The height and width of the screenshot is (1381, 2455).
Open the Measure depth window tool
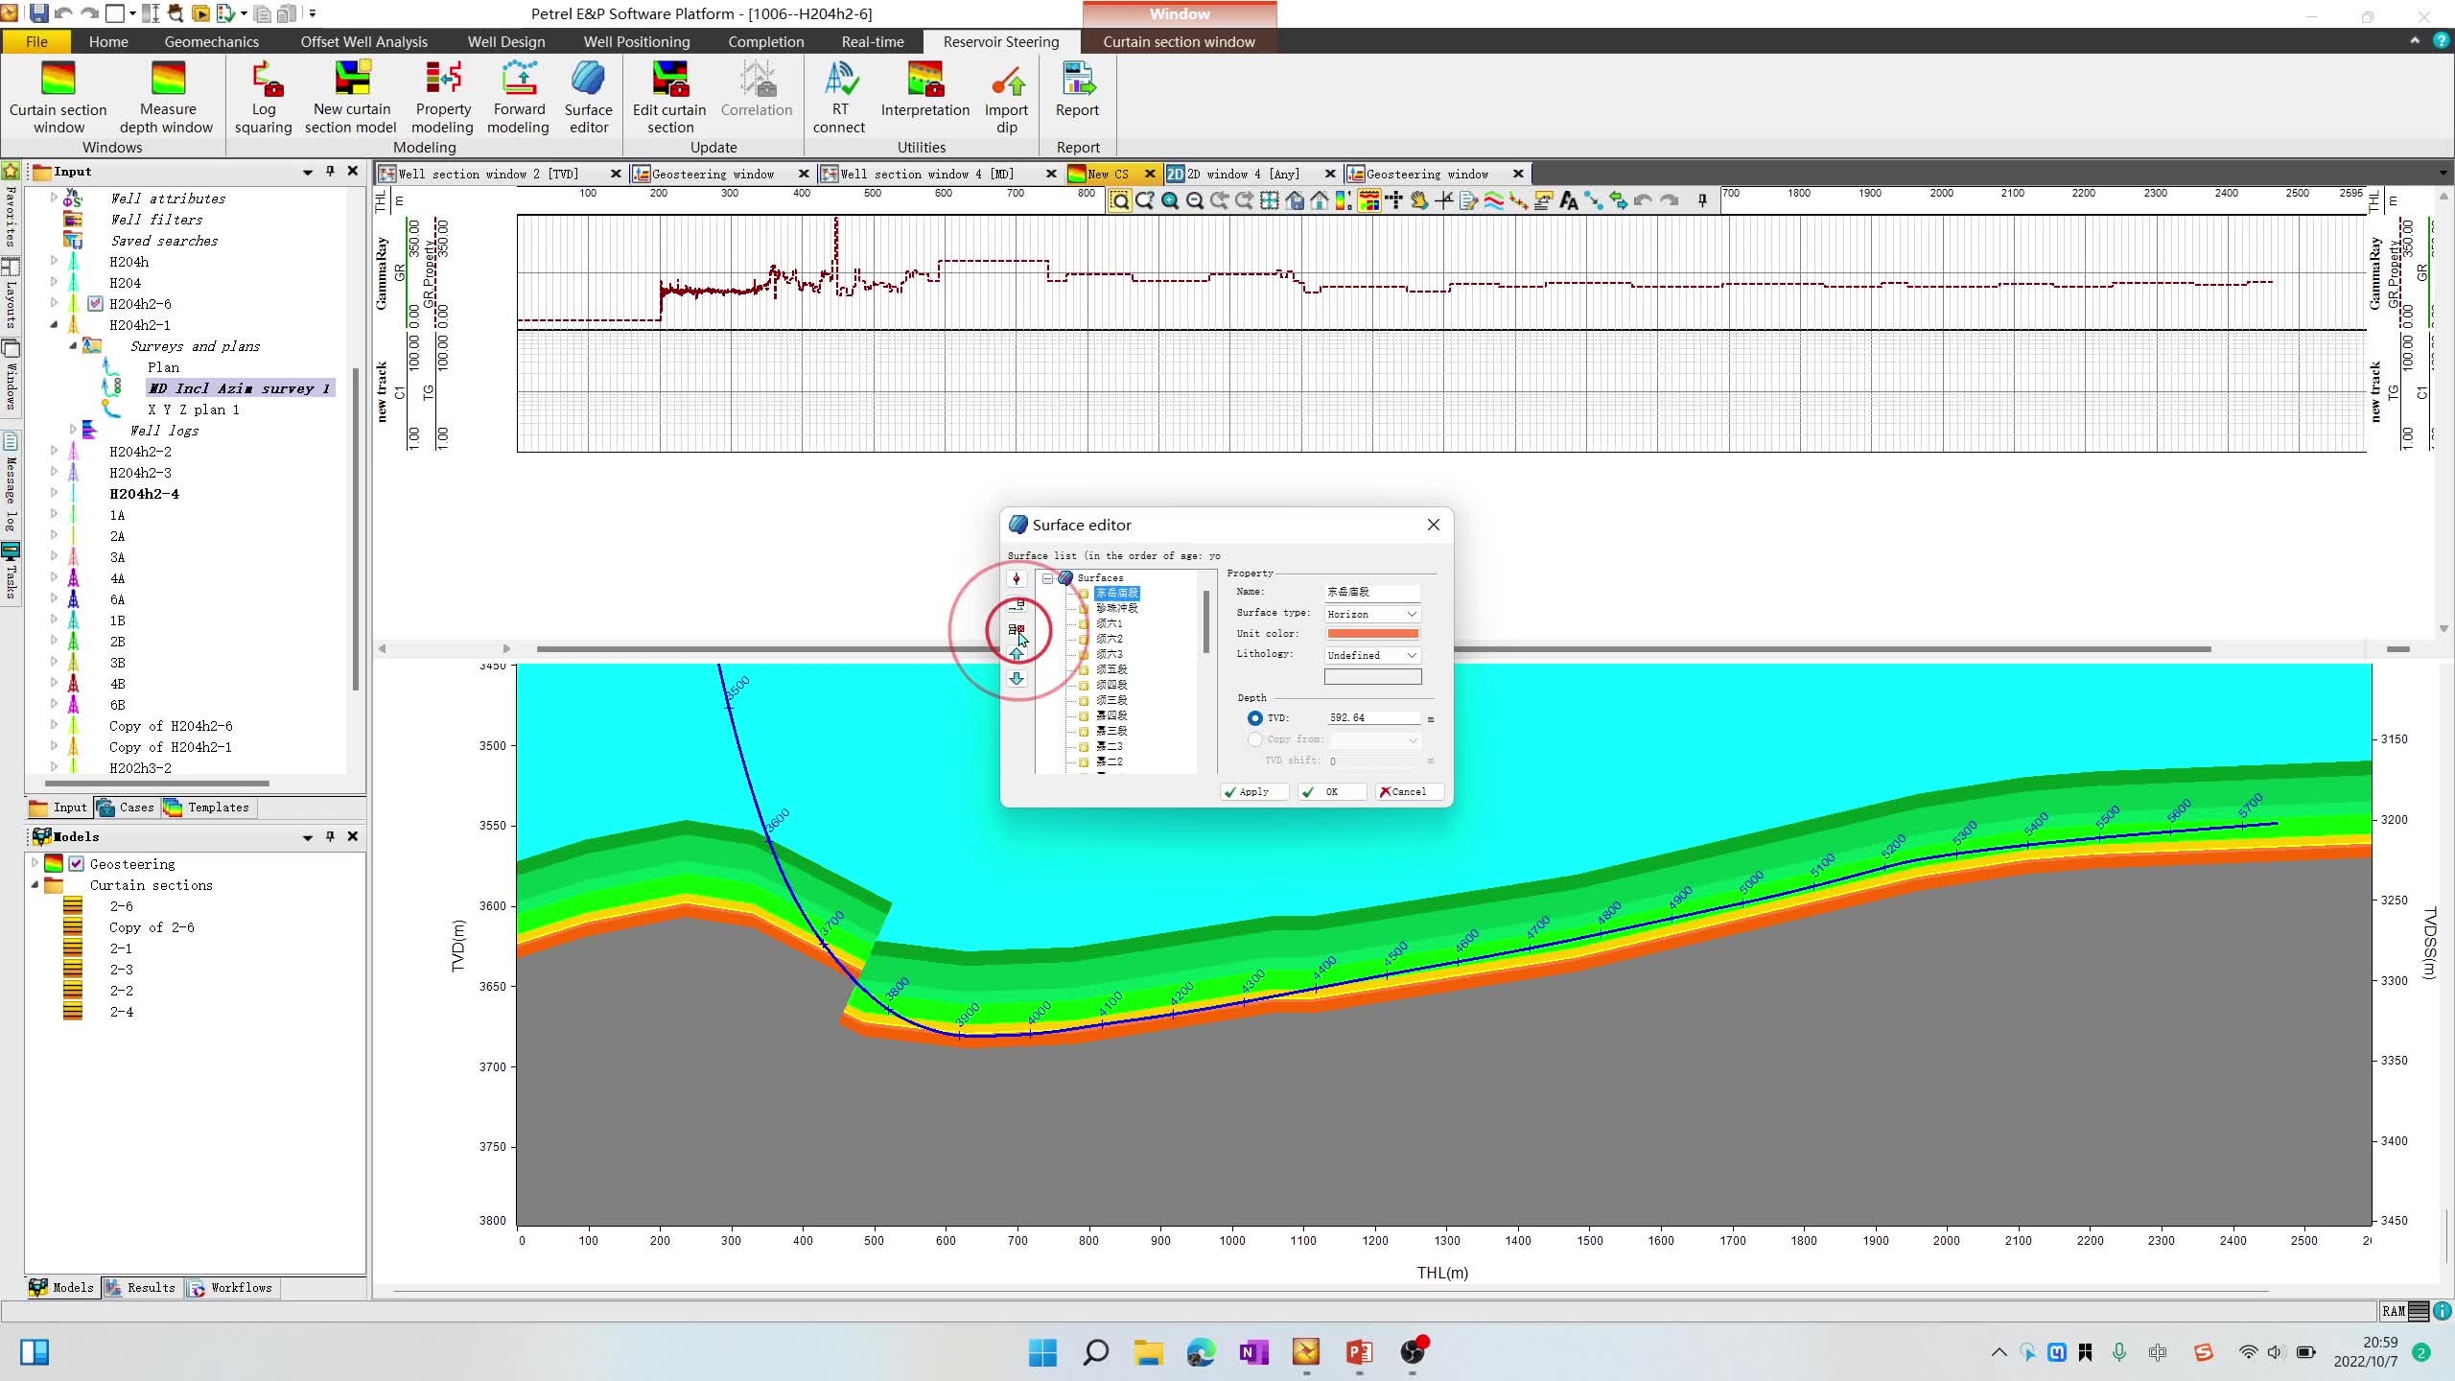[167, 97]
